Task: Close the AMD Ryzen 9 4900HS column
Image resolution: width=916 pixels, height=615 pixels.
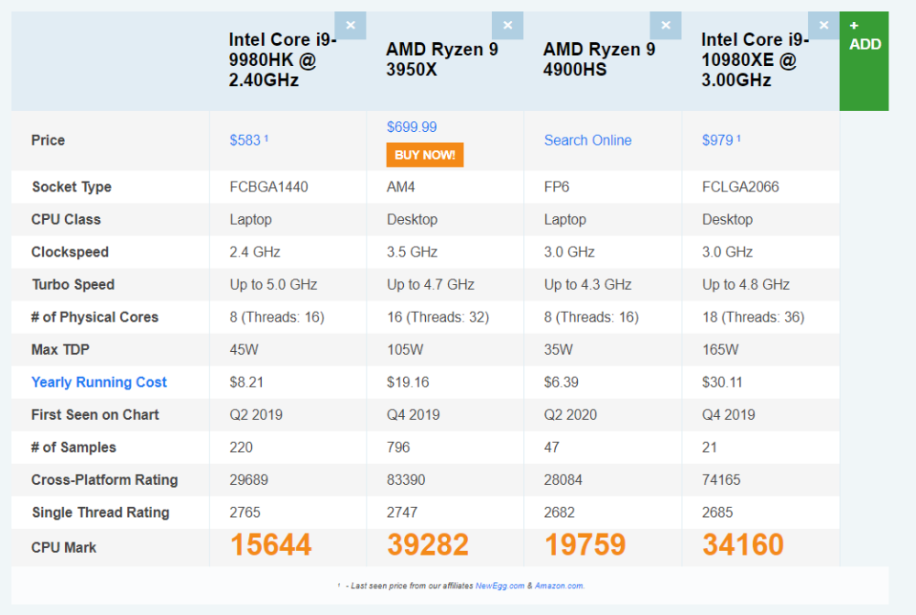Action: pos(665,26)
